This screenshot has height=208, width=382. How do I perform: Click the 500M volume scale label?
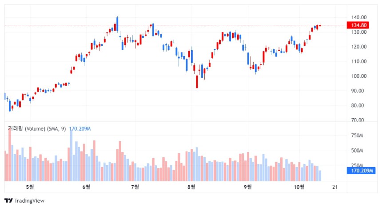357,151
